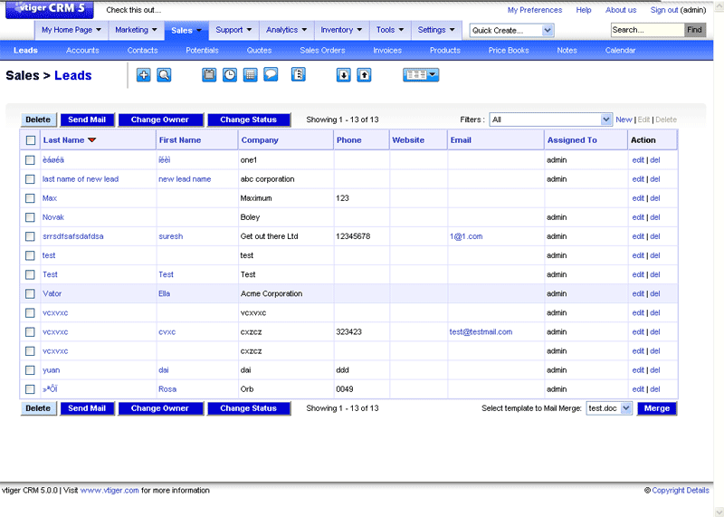Open the Price Books tab

click(x=509, y=51)
